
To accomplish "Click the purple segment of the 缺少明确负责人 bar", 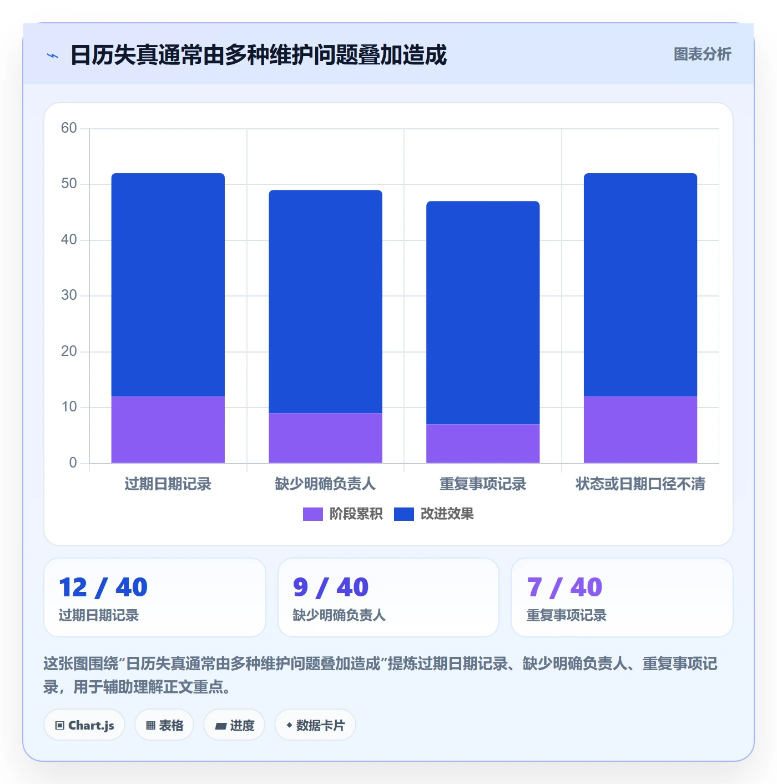I will tap(326, 438).
